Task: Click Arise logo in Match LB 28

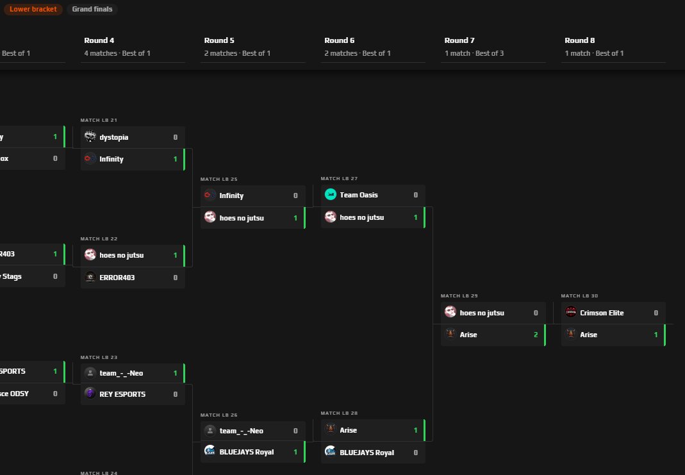Action: point(331,429)
